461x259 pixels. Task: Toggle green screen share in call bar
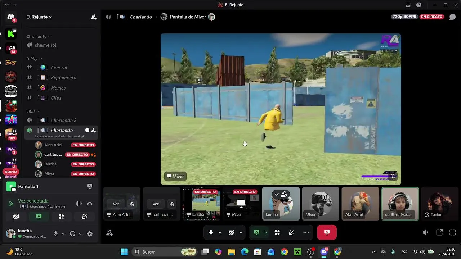tap(256, 233)
